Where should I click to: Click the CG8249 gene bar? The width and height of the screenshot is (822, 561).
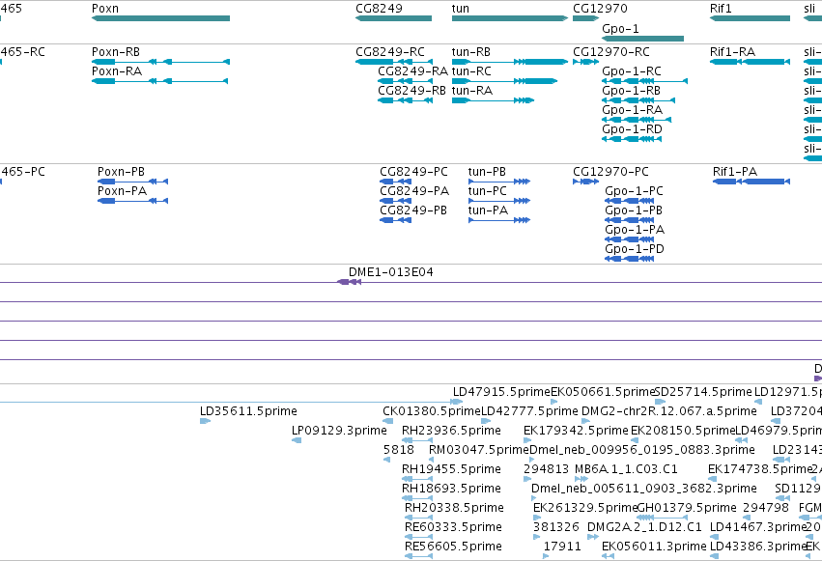(x=394, y=18)
